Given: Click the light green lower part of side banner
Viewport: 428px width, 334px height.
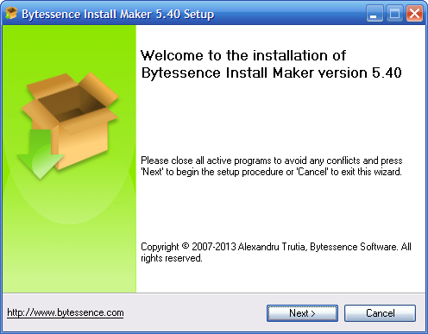Looking at the screenshot, I should tap(69, 259).
